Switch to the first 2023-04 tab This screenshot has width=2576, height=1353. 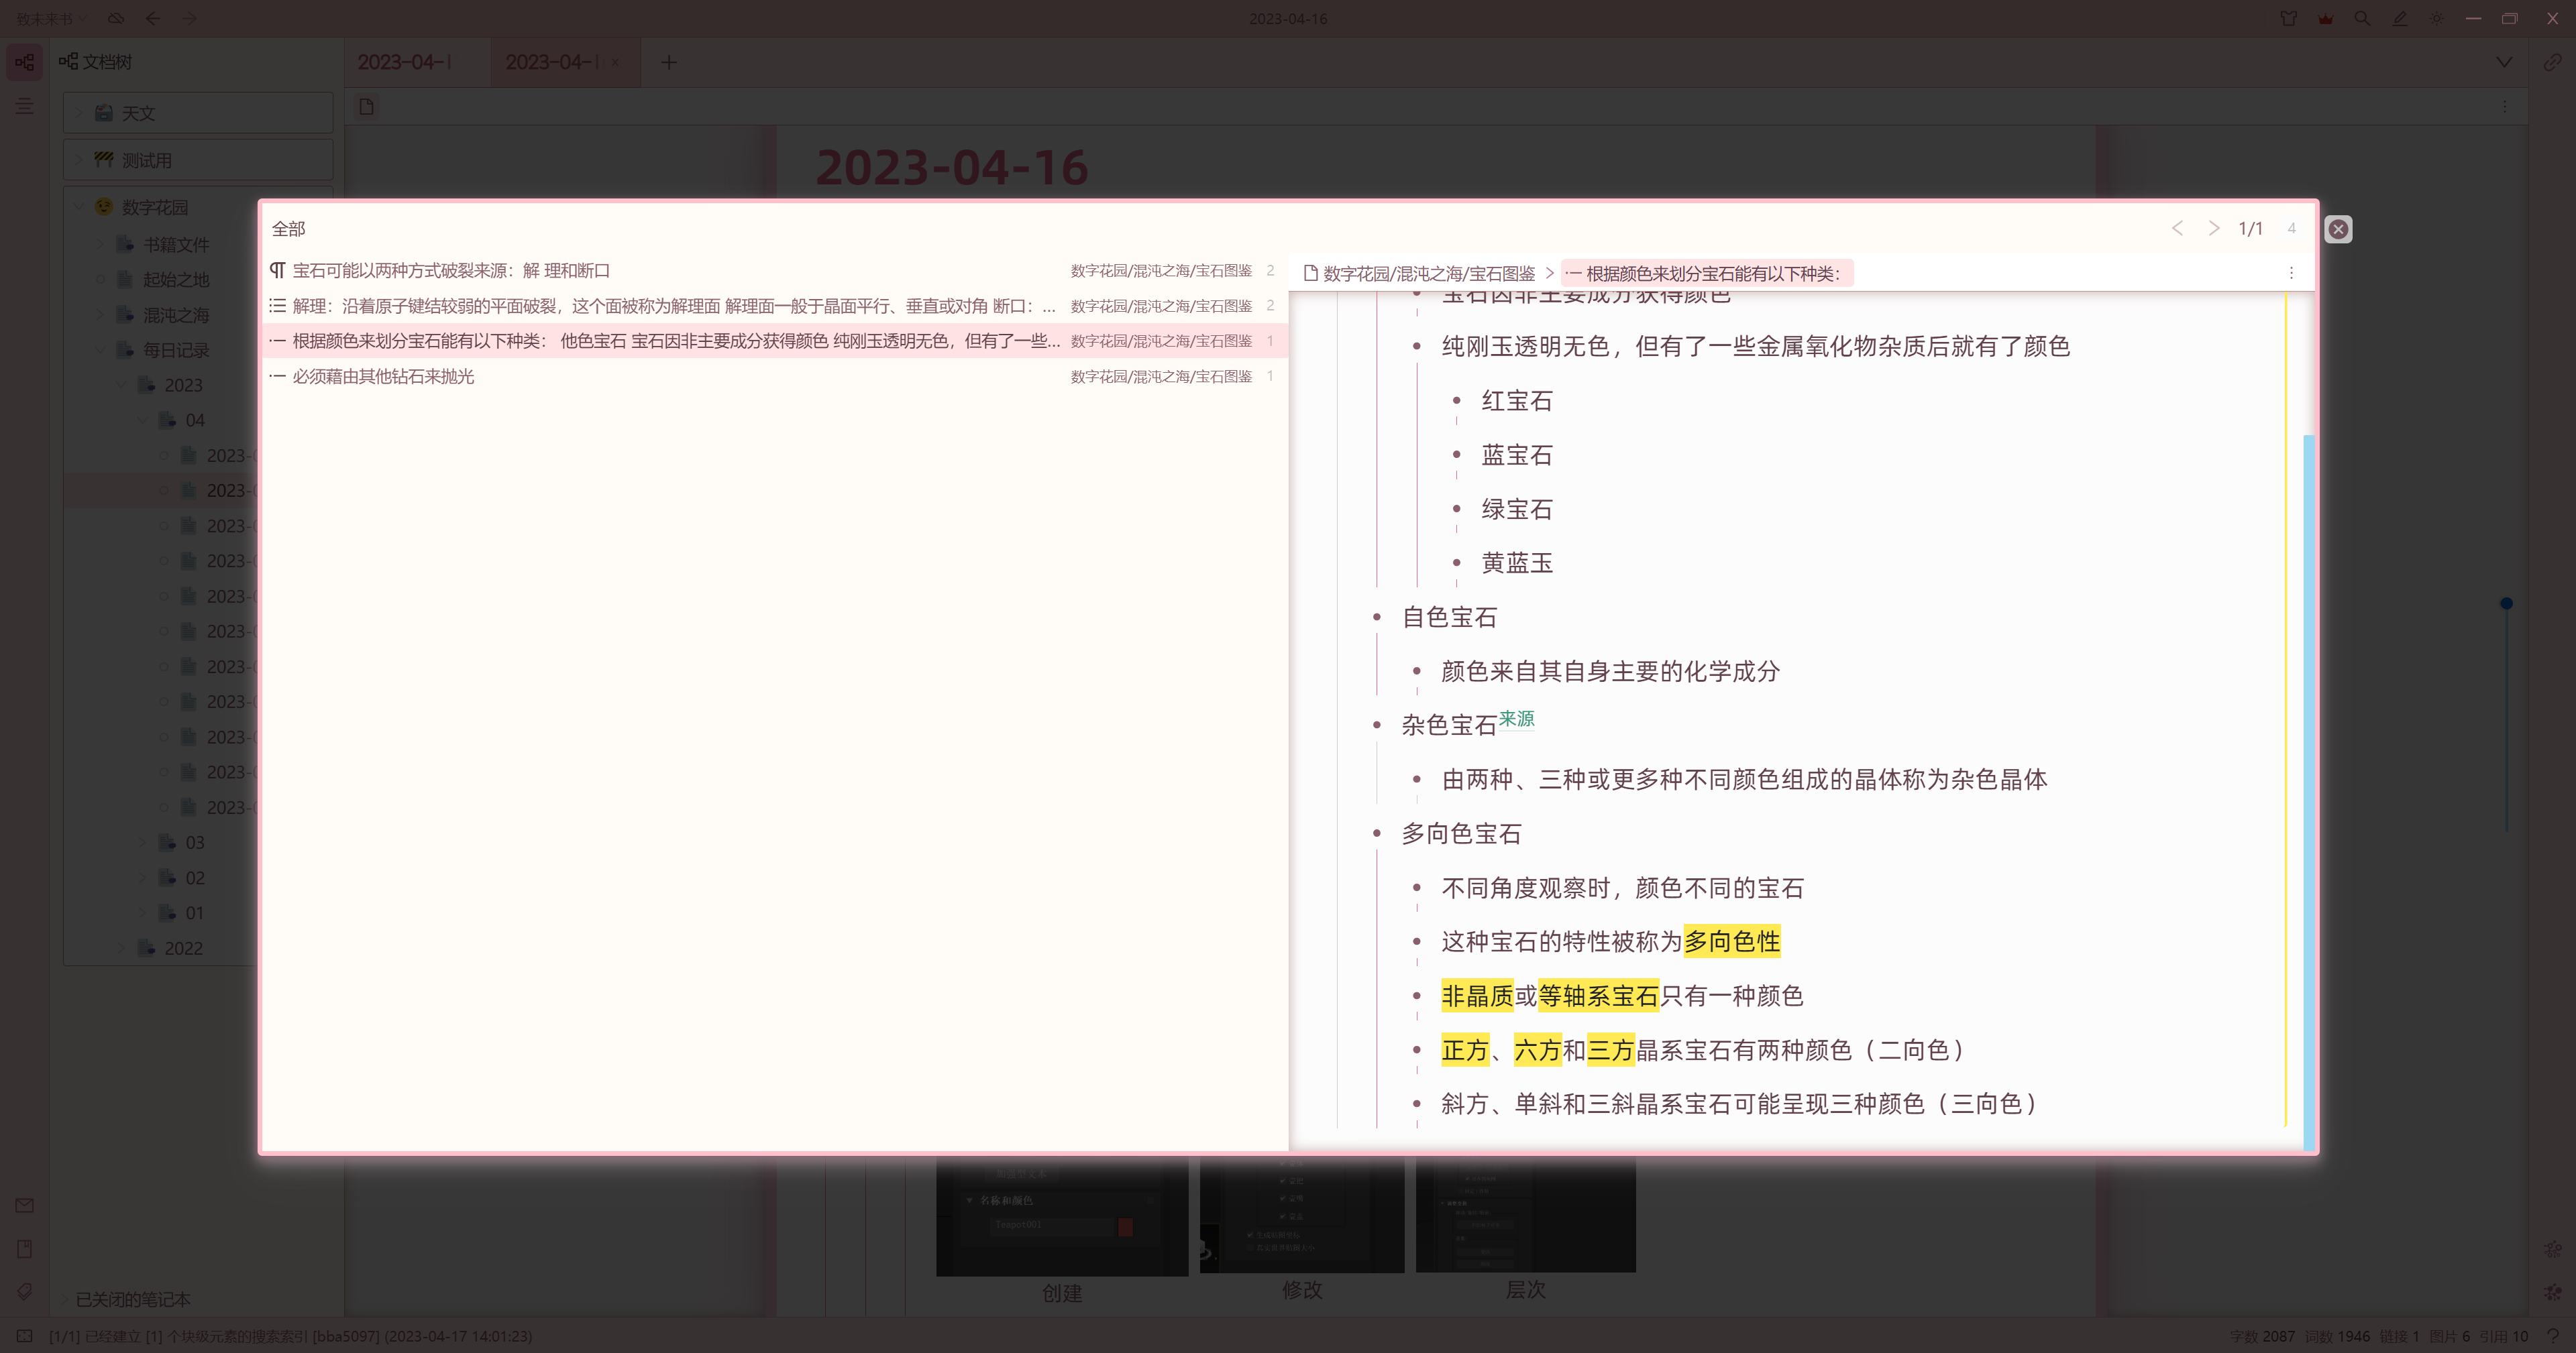[x=405, y=62]
